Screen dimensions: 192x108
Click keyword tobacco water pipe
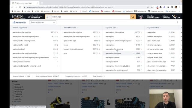pos(155,53)
